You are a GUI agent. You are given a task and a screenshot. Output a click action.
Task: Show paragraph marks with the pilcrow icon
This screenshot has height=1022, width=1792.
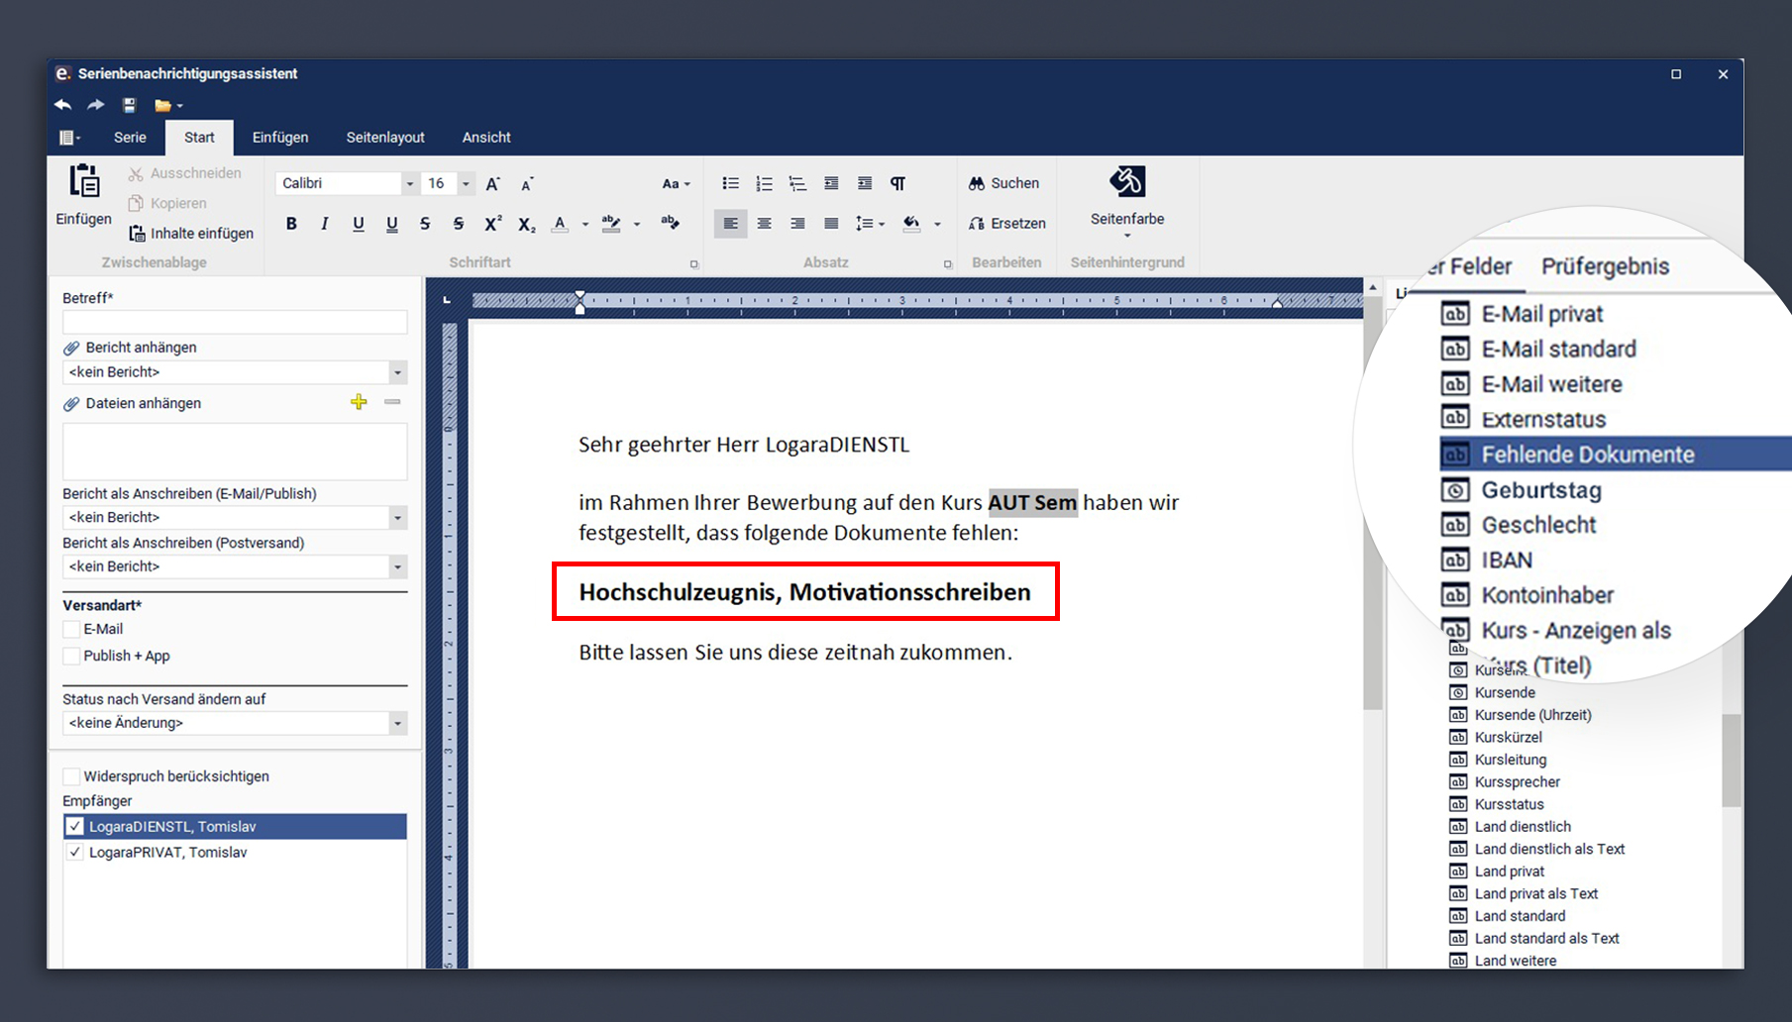tap(898, 183)
